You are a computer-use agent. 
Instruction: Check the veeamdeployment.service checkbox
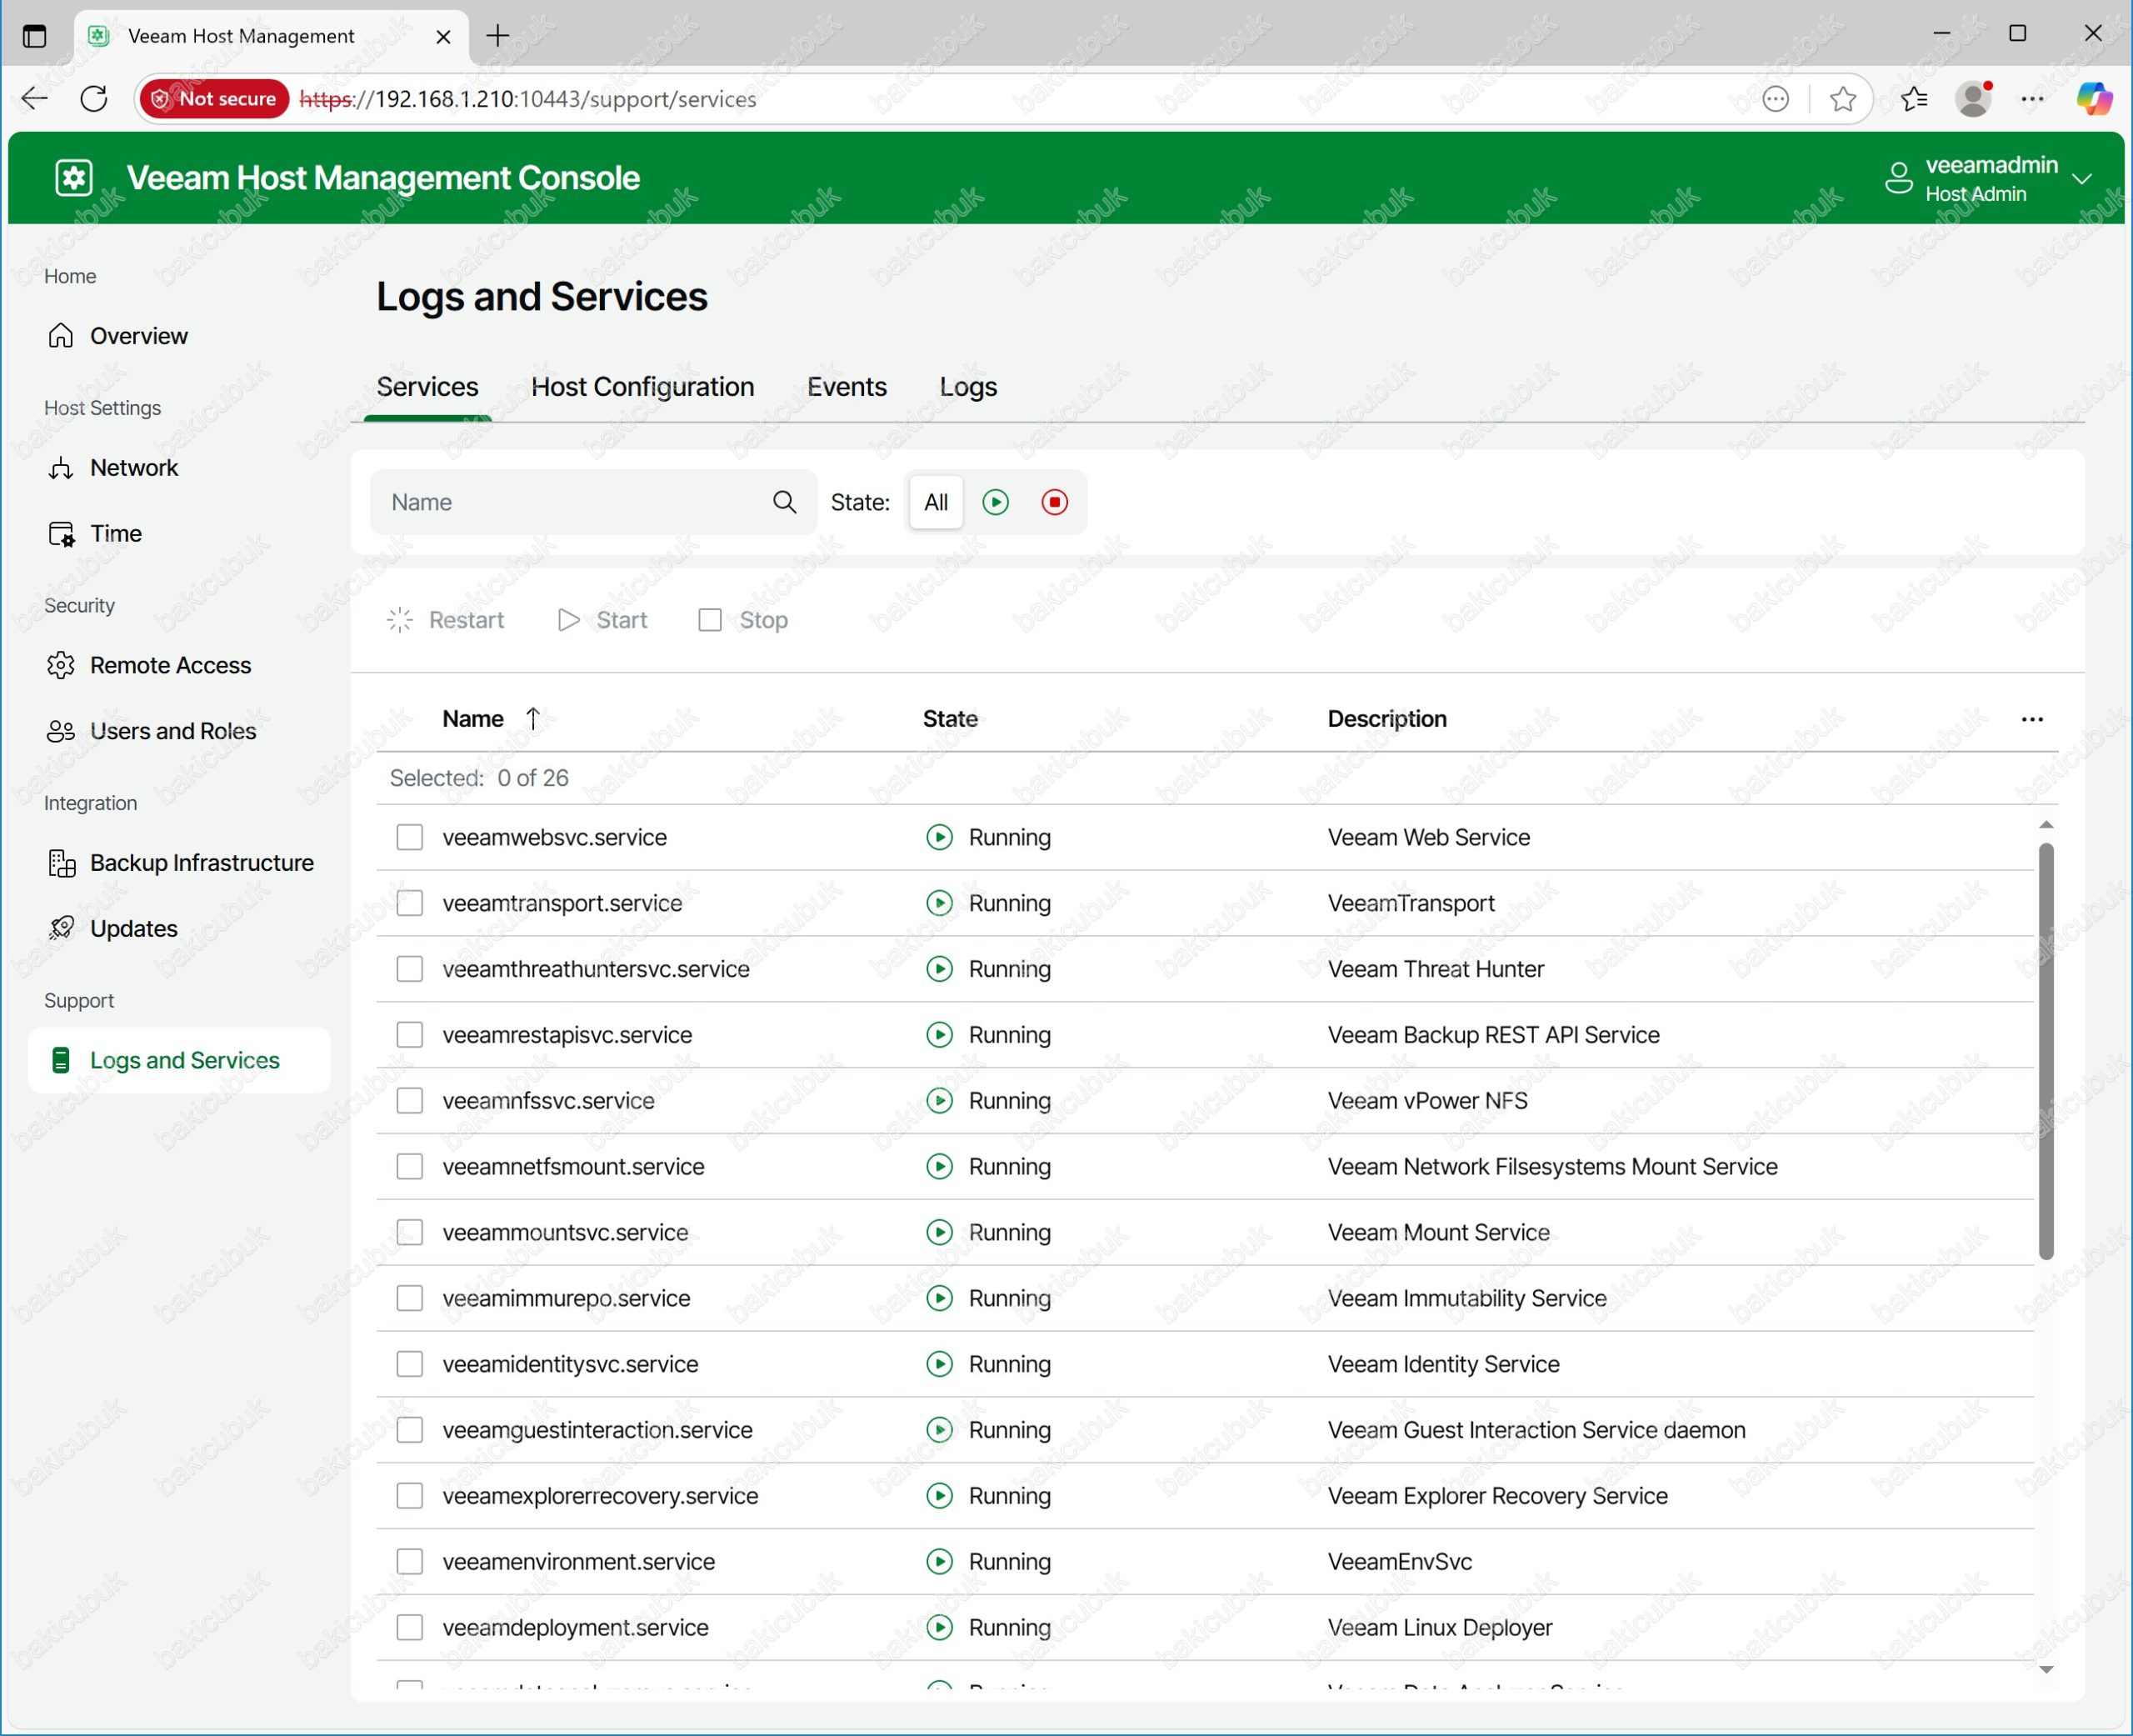coord(410,1628)
